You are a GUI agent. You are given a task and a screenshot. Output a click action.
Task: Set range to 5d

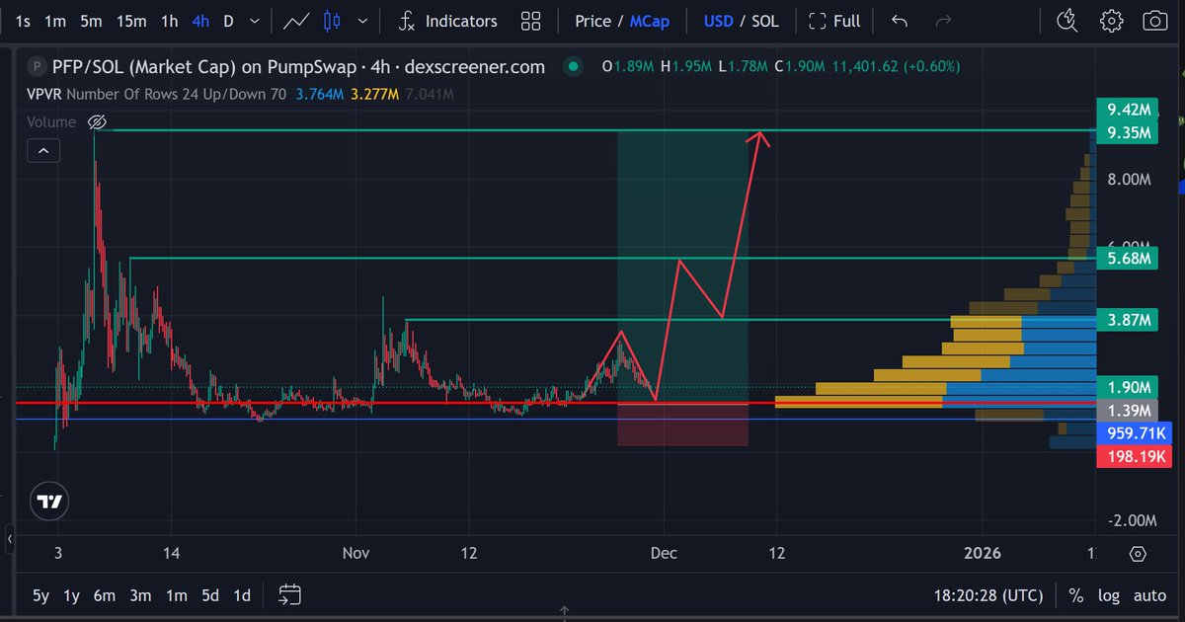[210, 595]
